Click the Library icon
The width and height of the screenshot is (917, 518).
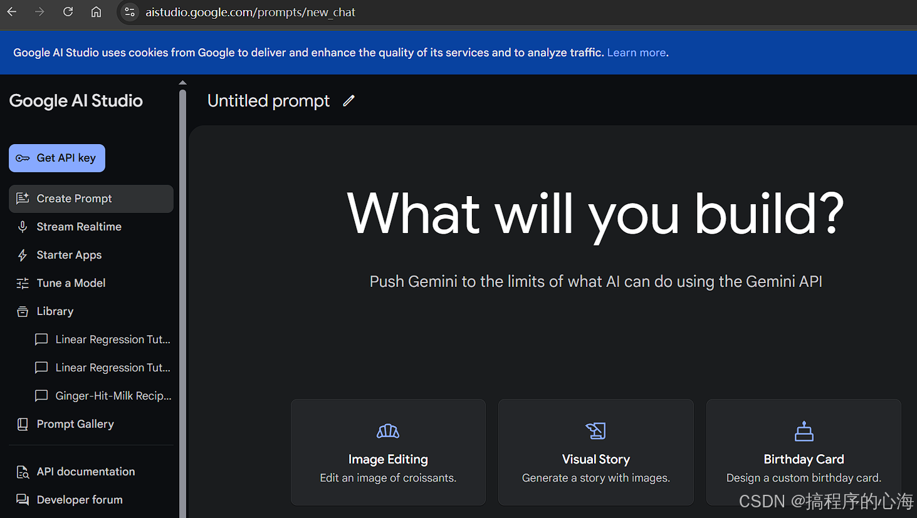23,311
